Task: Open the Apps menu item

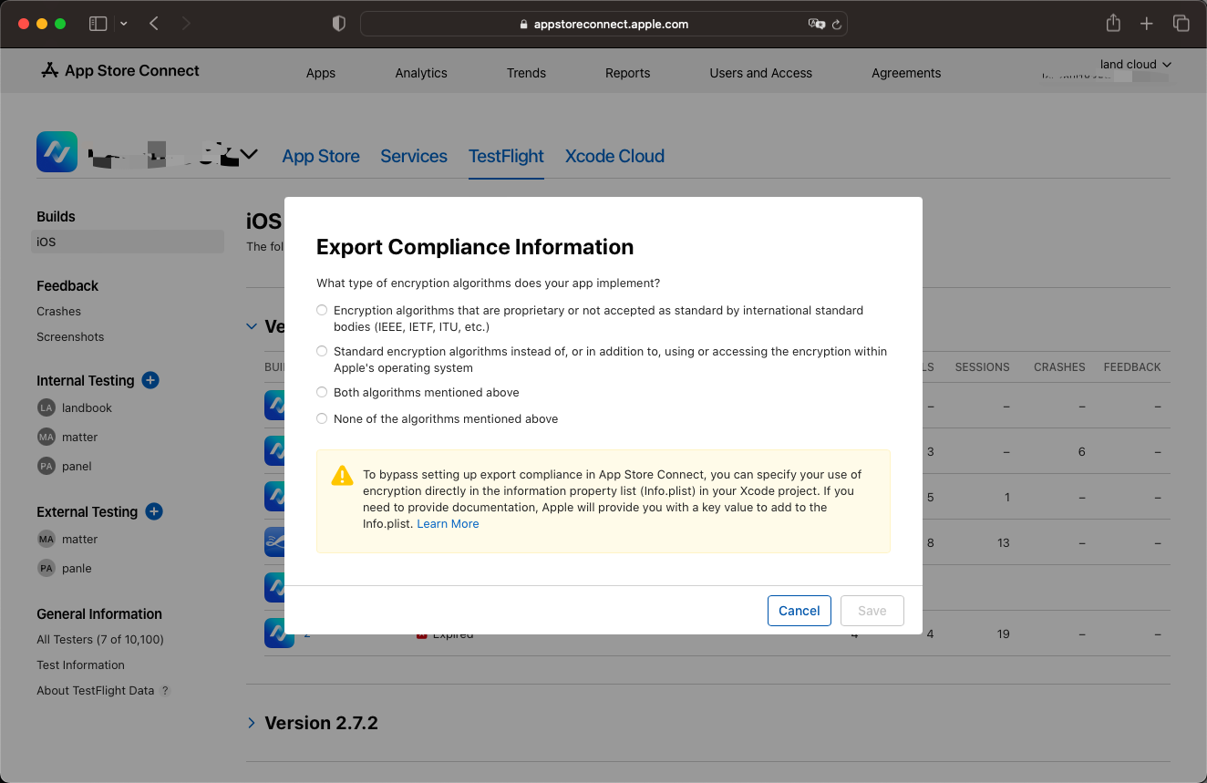Action: click(321, 73)
